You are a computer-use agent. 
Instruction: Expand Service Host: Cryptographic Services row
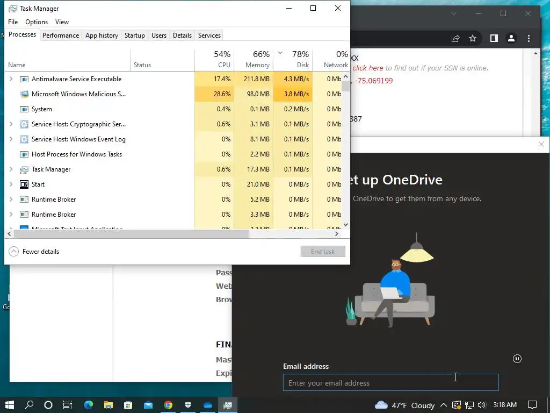[x=11, y=124]
